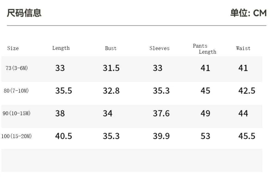Click the 49 pants length value
The height and width of the screenshot is (177, 272).
(x=205, y=114)
